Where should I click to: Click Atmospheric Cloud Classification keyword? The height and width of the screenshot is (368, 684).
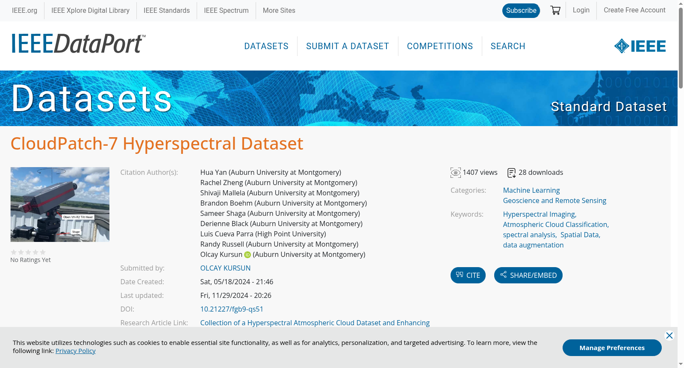click(556, 224)
